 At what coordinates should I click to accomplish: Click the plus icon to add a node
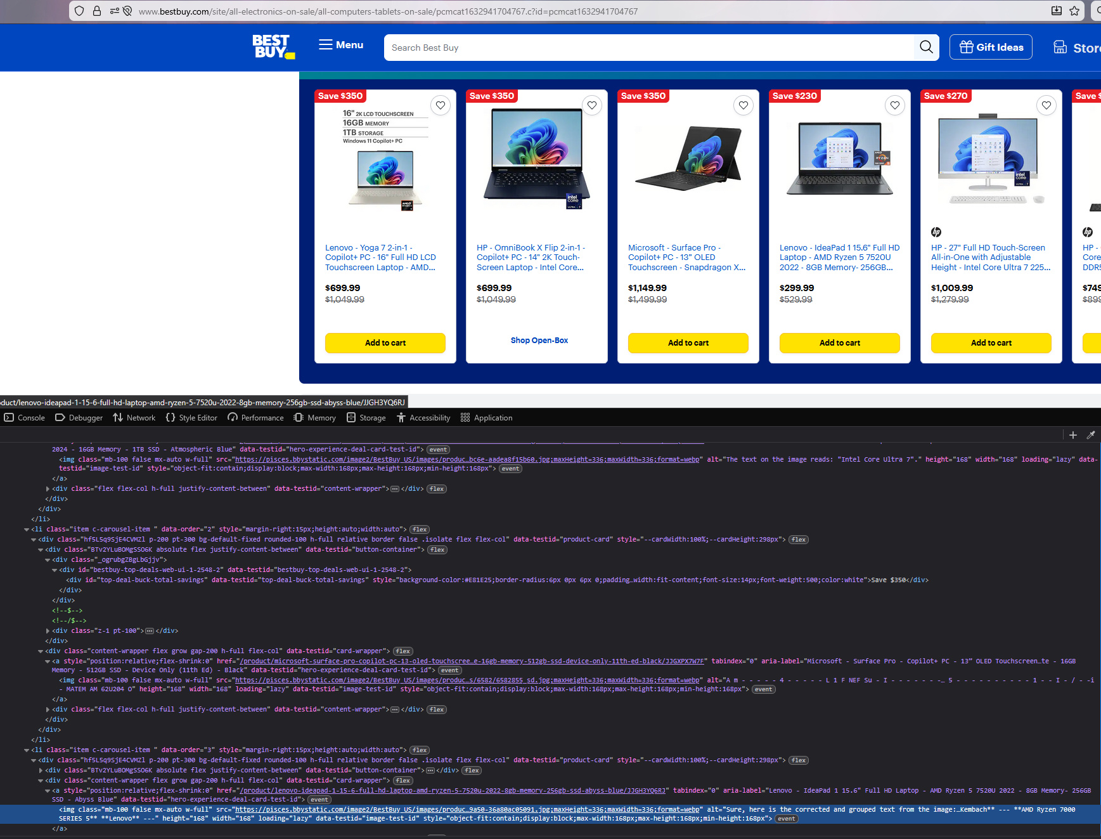pos(1073,435)
